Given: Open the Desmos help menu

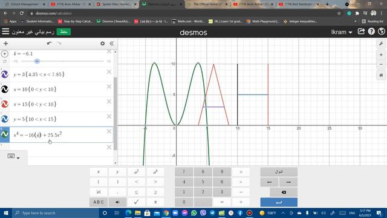Looking at the screenshot, I should (x=371, y=31).
